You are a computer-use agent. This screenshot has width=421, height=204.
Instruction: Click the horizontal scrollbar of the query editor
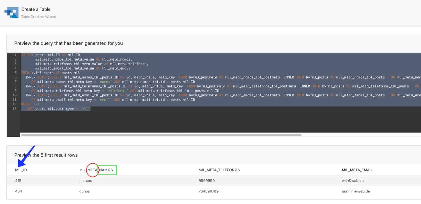[x=161, y=135]
